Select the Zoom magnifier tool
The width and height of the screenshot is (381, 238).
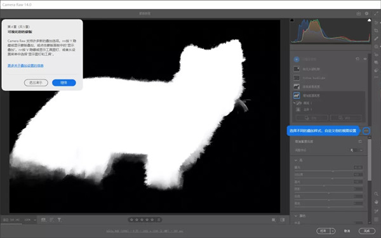point(377,194)
